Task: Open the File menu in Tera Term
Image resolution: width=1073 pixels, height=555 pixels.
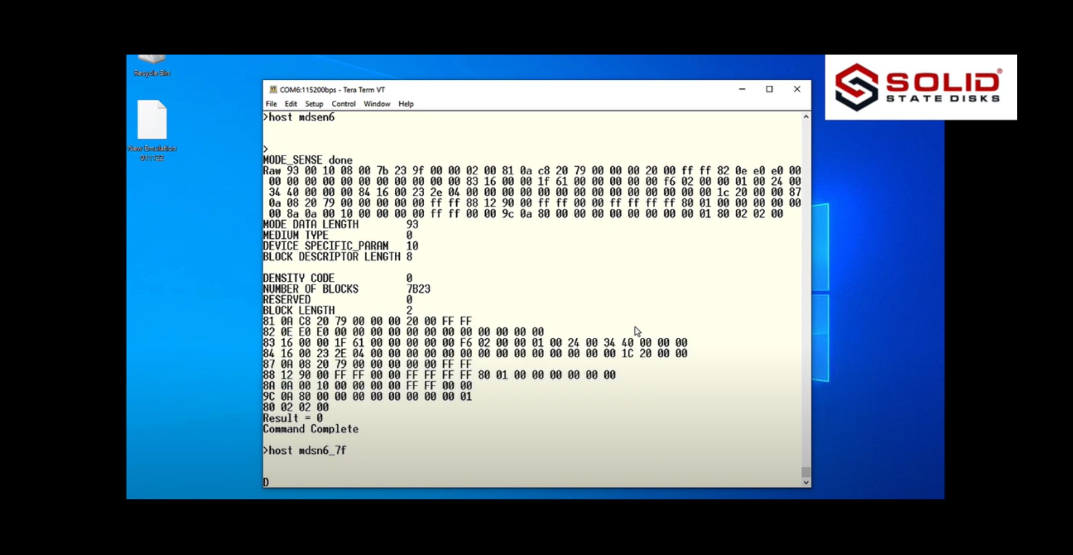Action: point(271,104)
